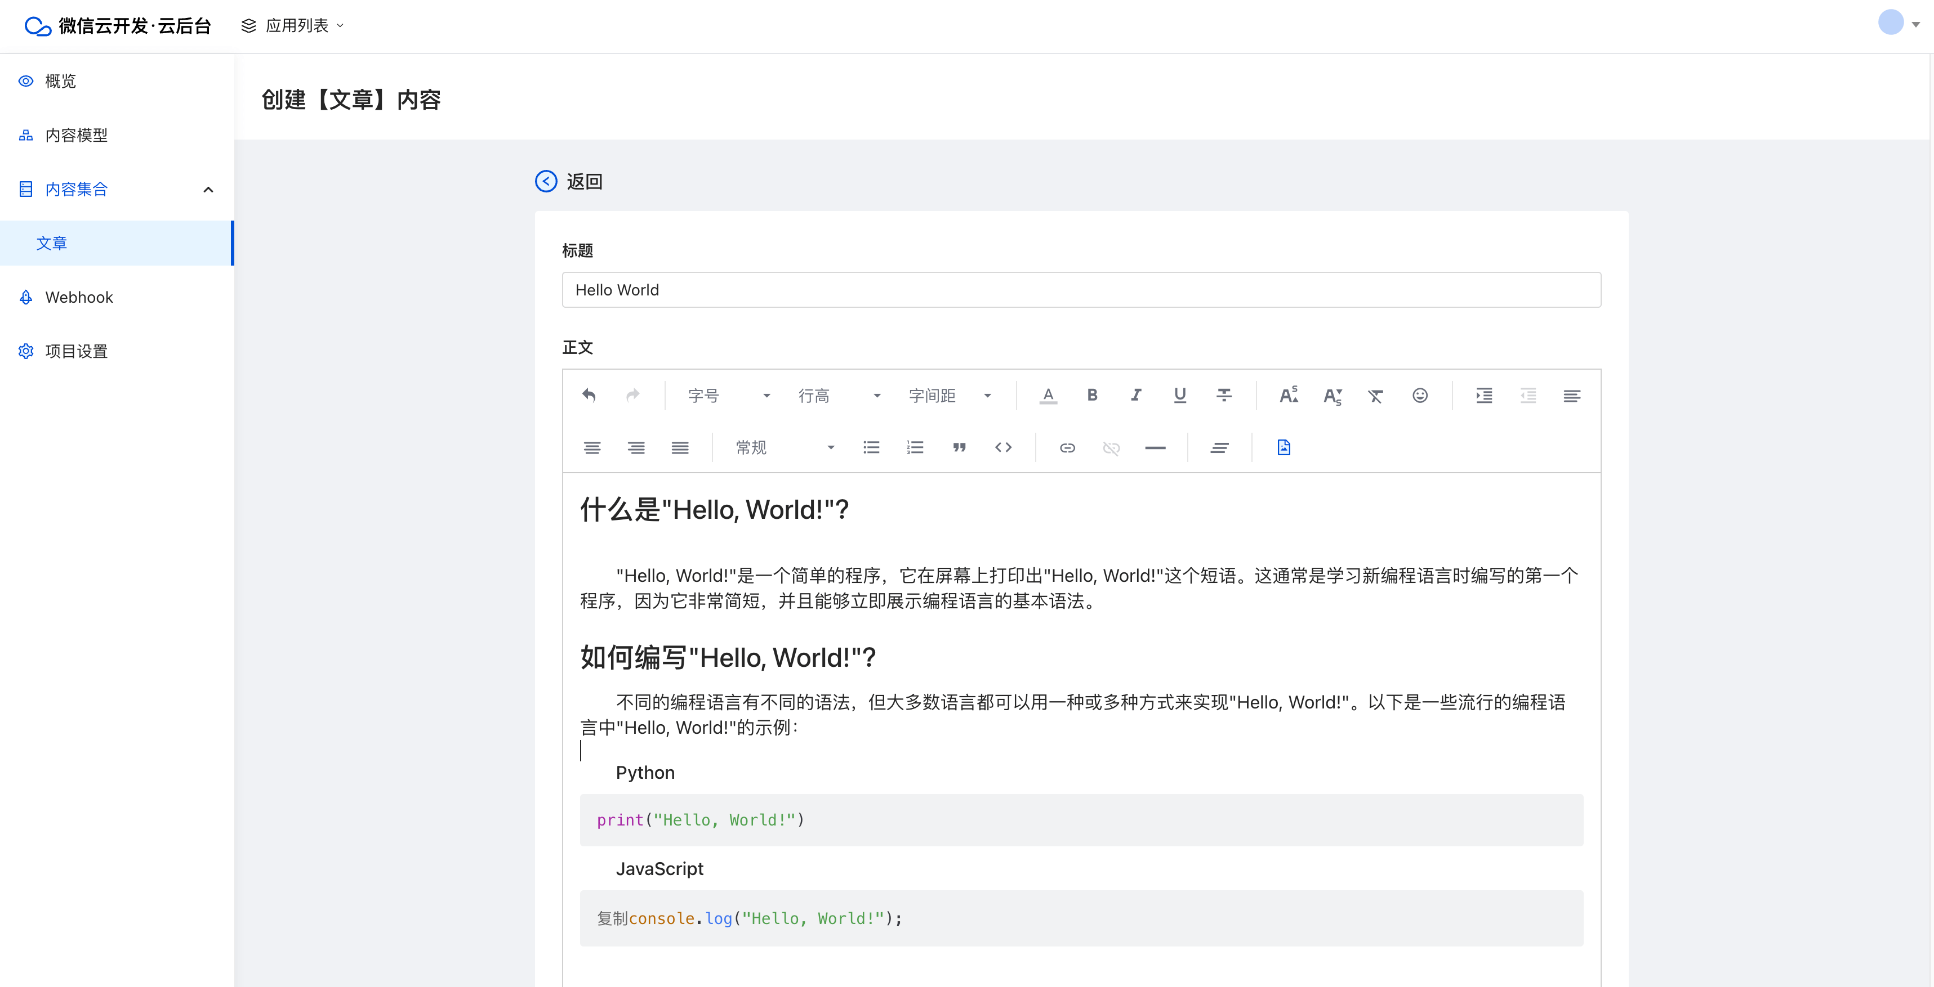Insert a code block
Image resolution: width=1934 pixels, height=987 pixels.
coord(1003,448)
